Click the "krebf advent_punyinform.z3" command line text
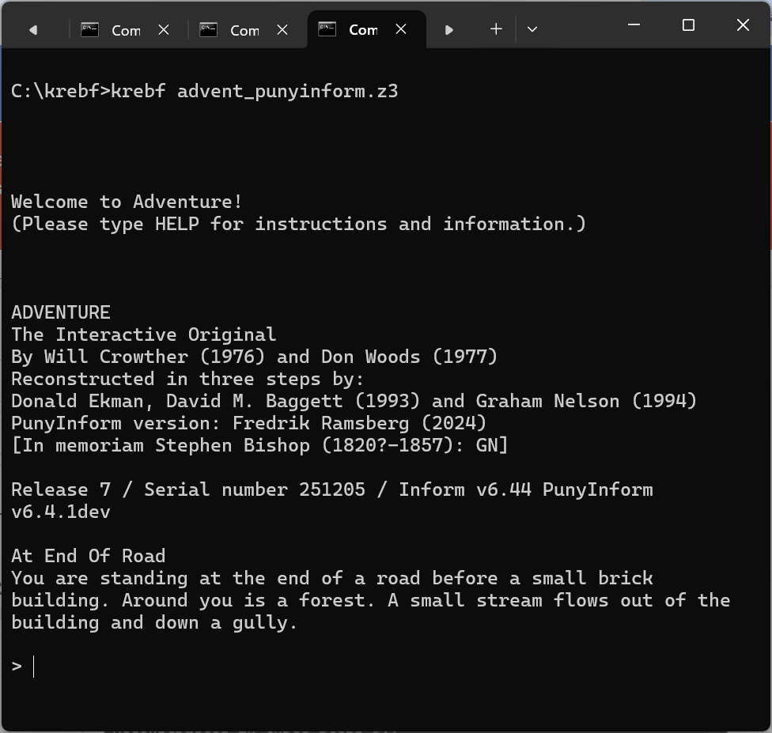772x733 pixels. tap(254, 91)
